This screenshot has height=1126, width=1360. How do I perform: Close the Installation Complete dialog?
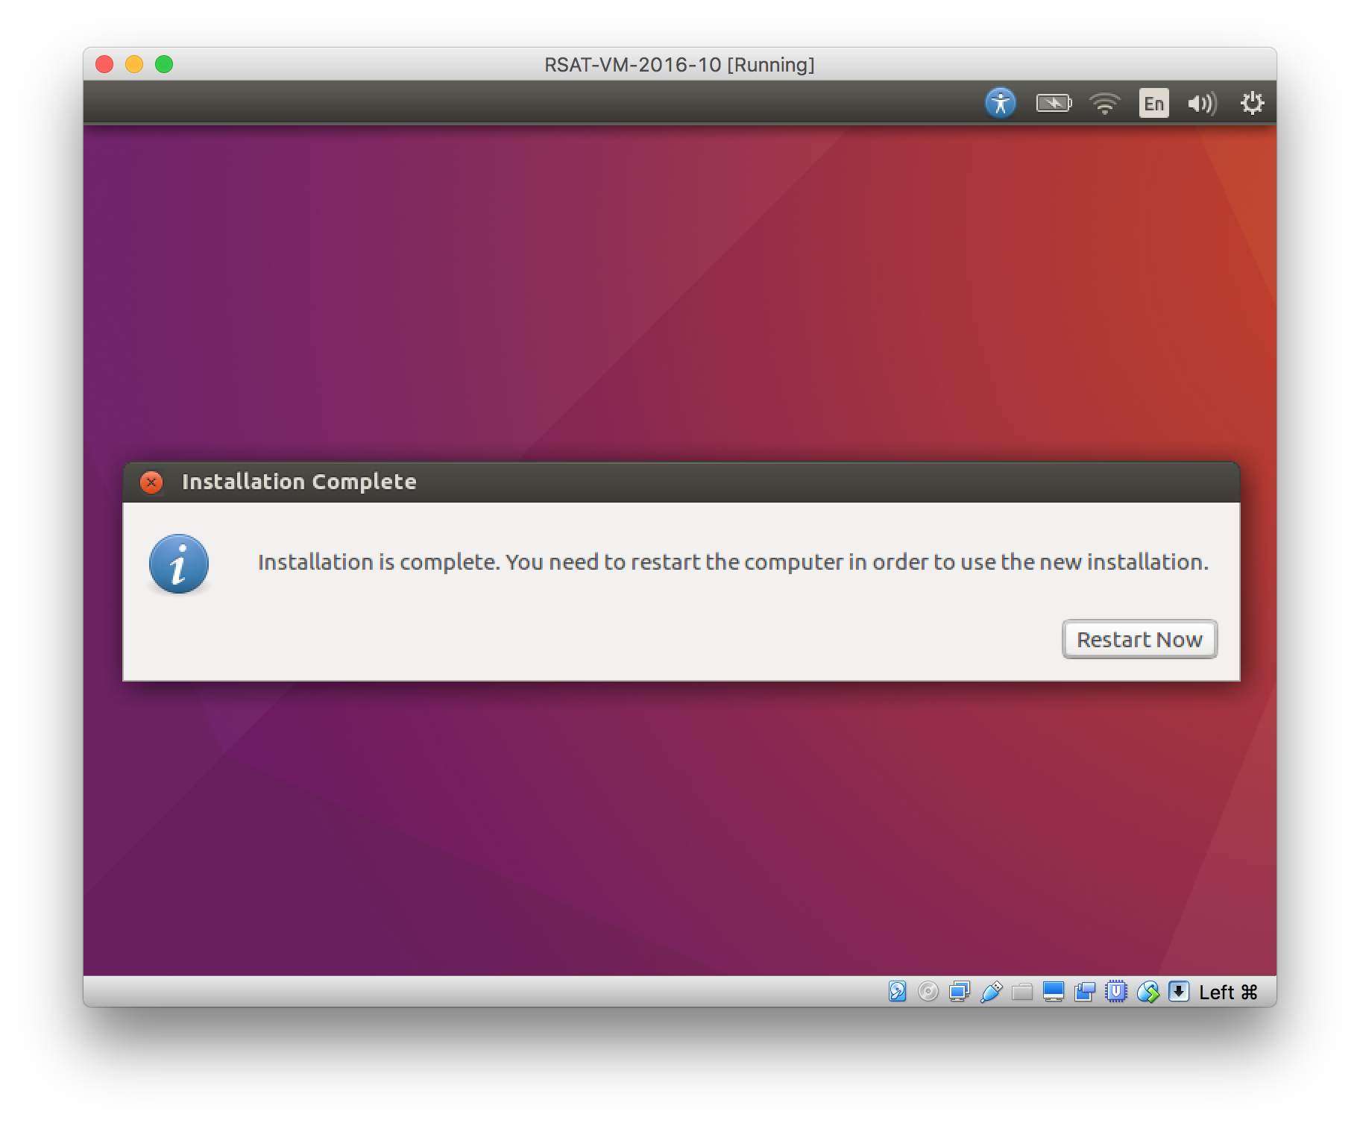pyautogui.click(x=151, y=482)
